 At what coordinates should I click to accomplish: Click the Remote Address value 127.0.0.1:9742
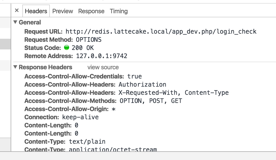102,56
